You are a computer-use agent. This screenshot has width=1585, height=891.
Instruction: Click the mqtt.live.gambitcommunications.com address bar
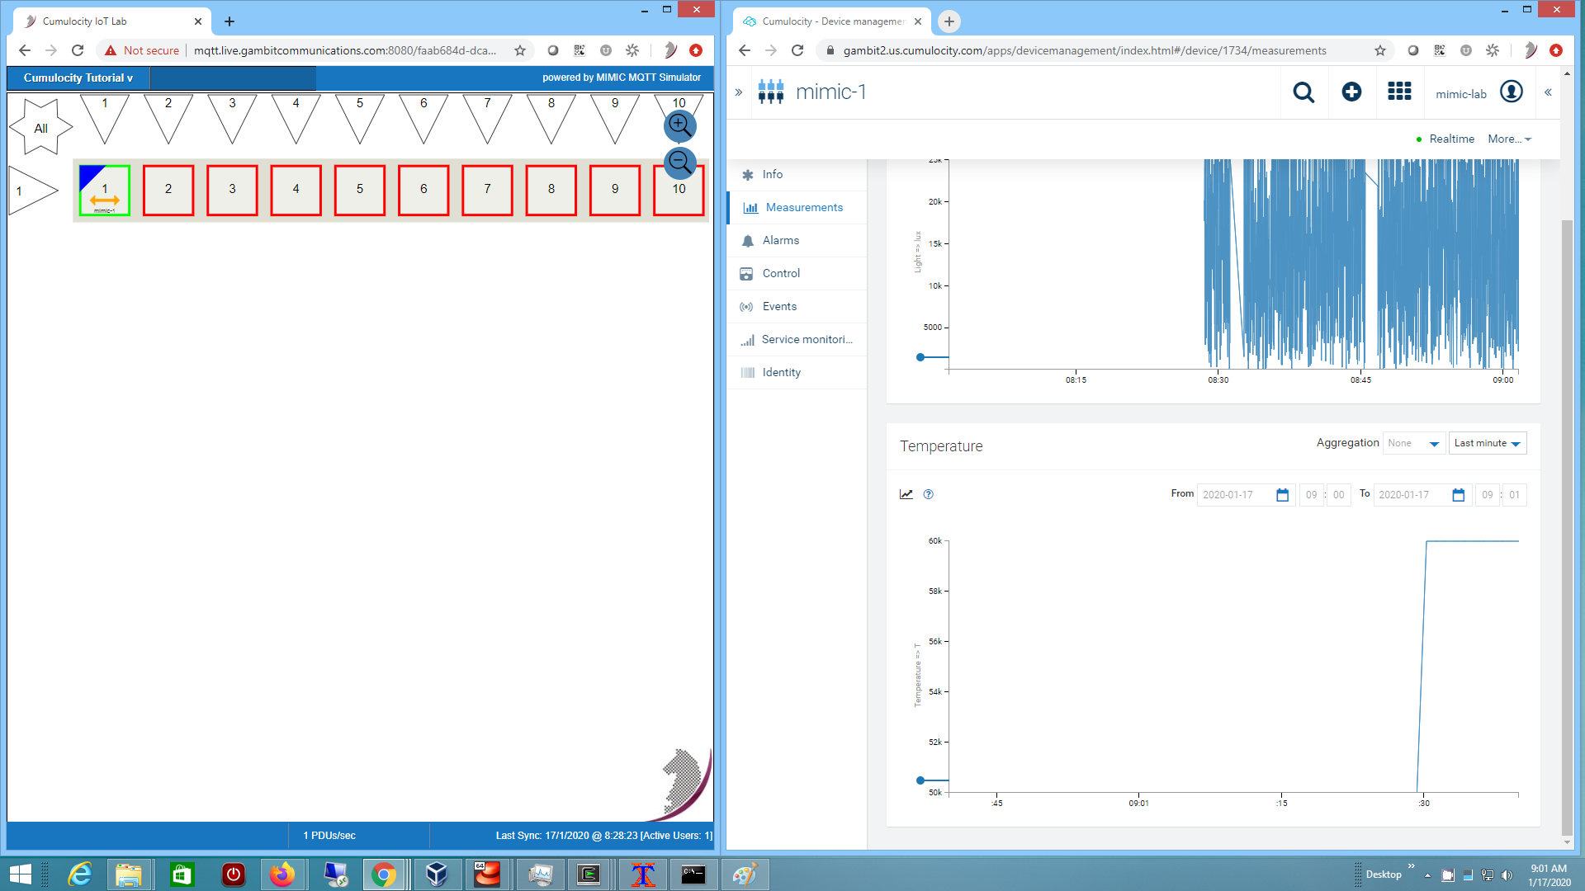coord(345,50)
